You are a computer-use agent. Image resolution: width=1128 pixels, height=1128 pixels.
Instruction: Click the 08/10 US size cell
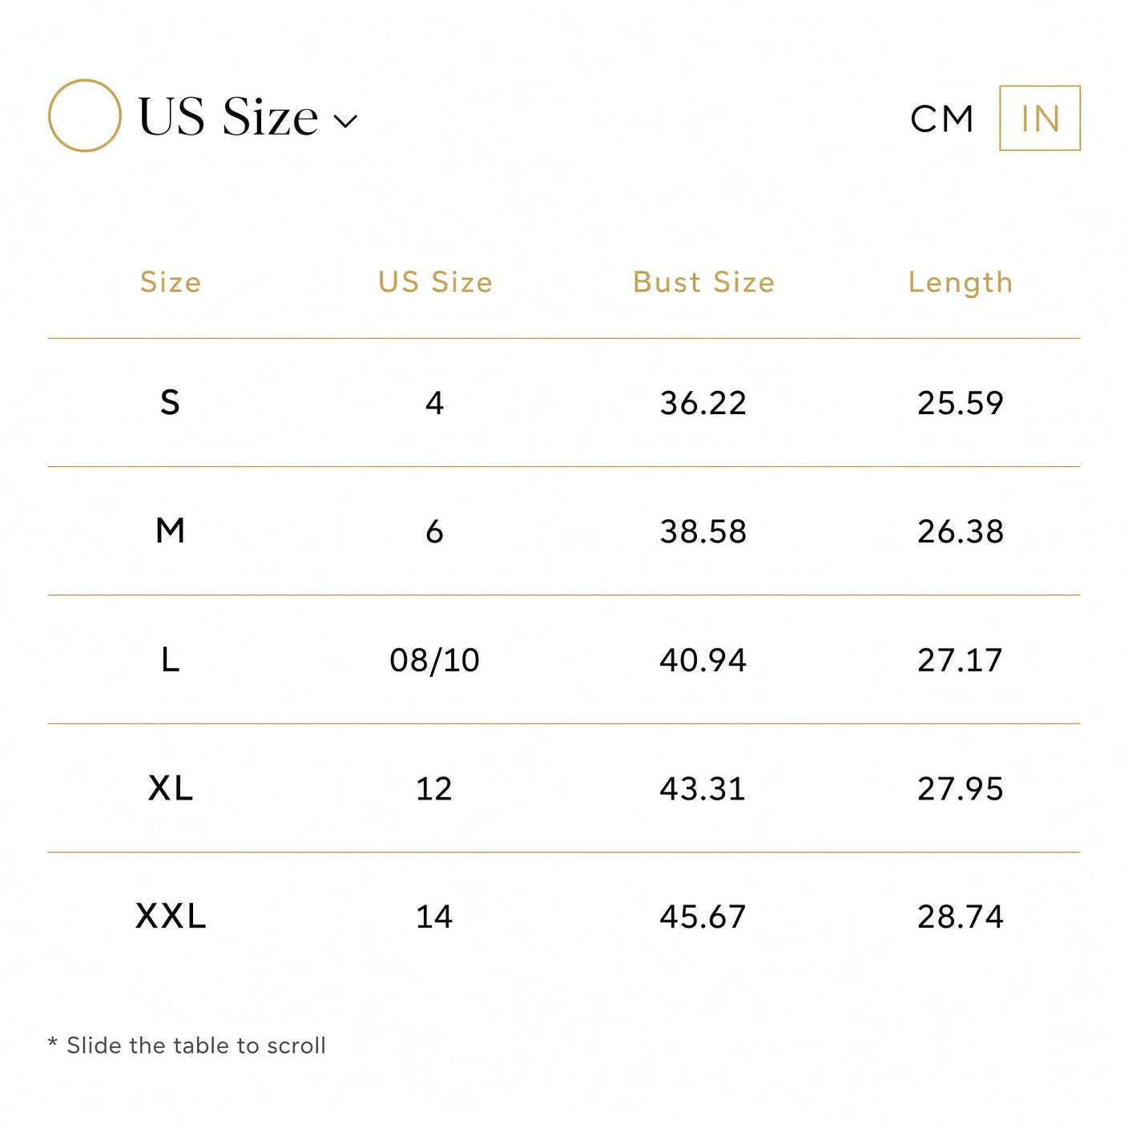434,660
